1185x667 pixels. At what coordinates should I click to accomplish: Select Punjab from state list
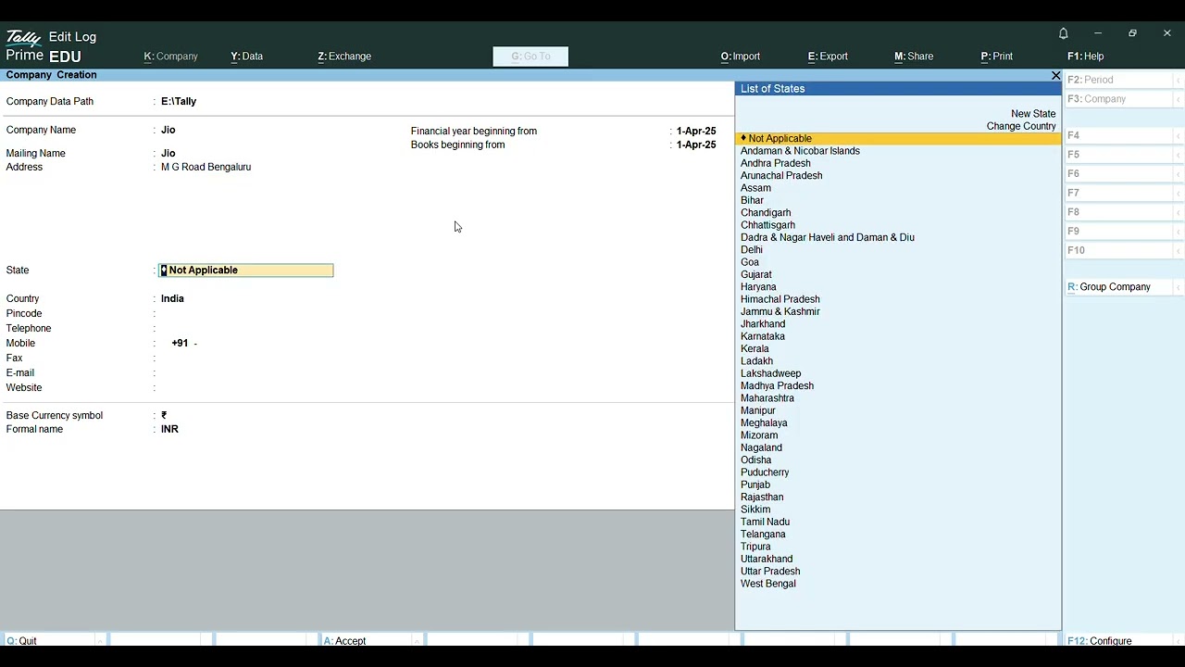(755, 485)
